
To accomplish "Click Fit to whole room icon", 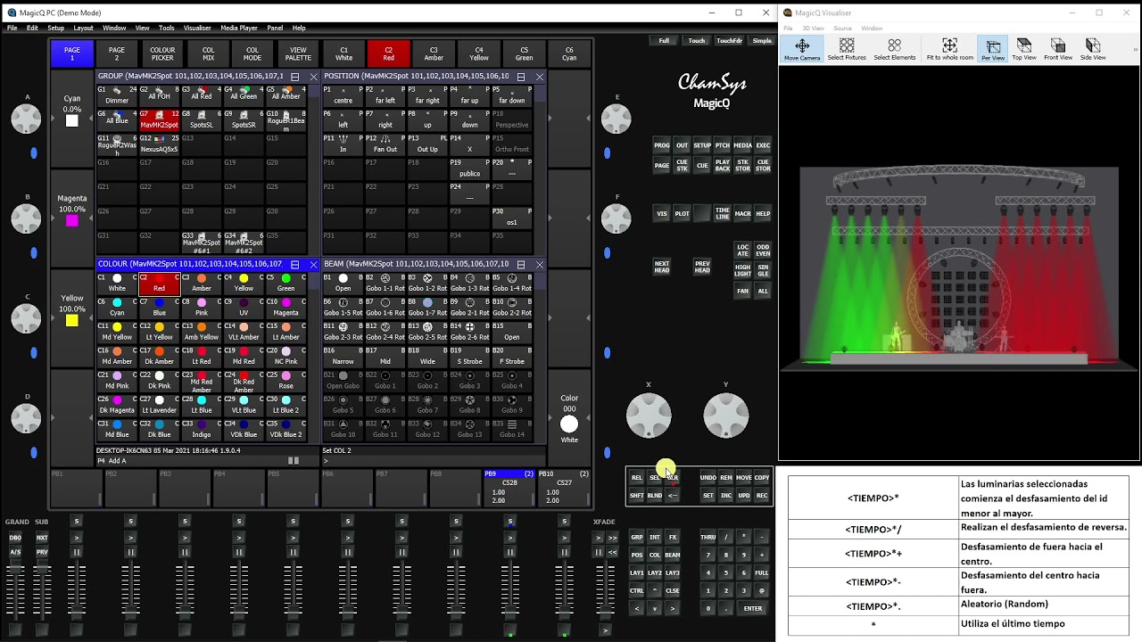I will point(949,49).
